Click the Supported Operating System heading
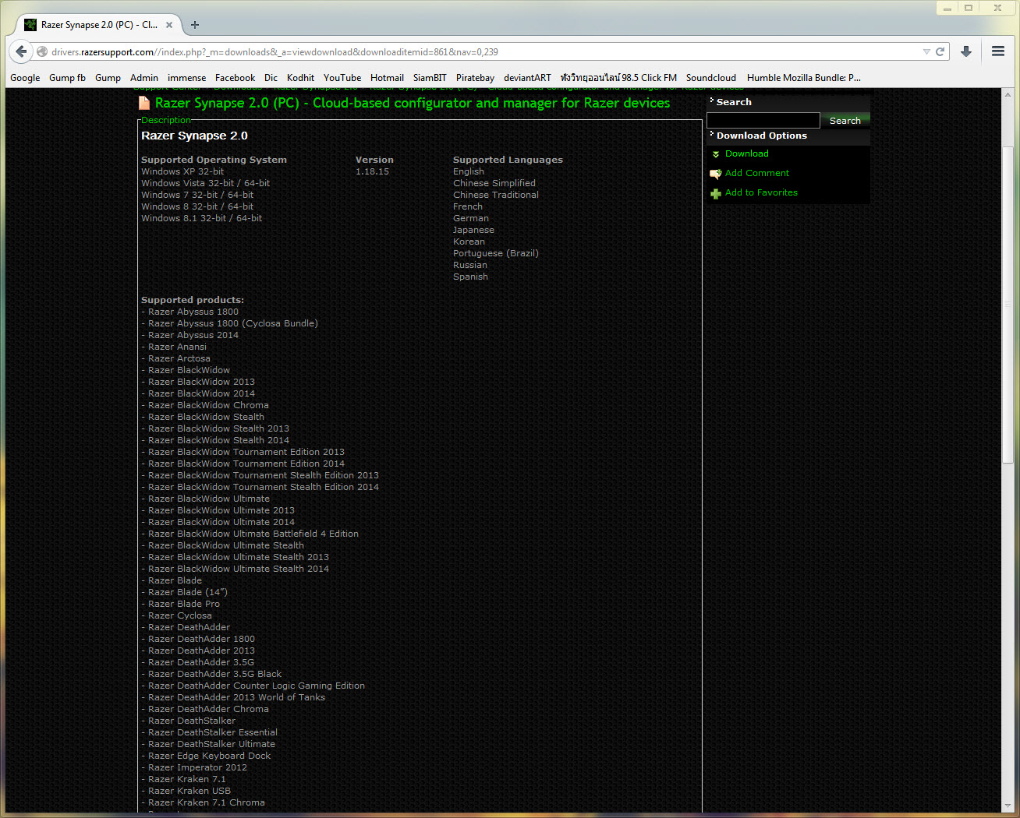This screenshot has width=1020, height=818. tap(214, 160)
